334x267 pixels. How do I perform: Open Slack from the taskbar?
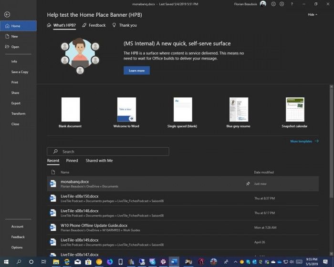tap(163, 262)
